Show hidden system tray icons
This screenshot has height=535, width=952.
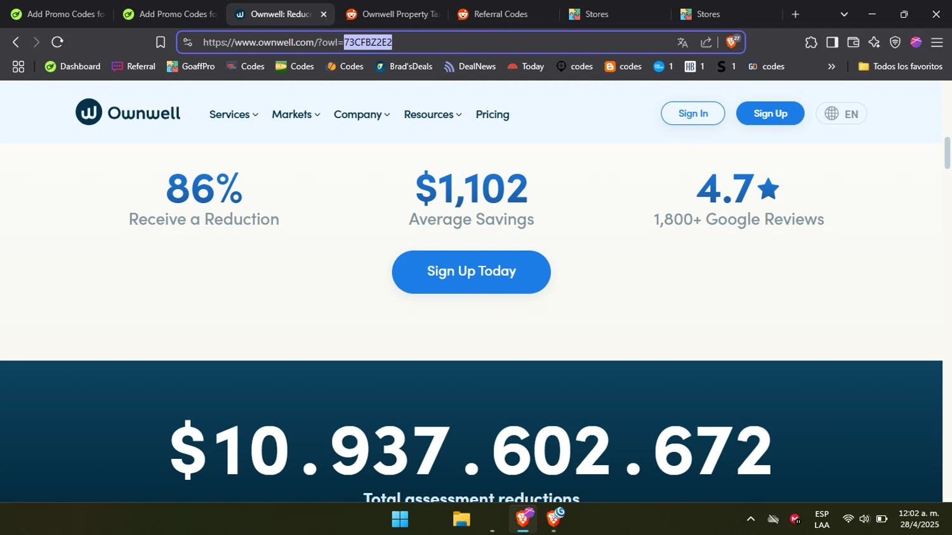tap(751, 518)
